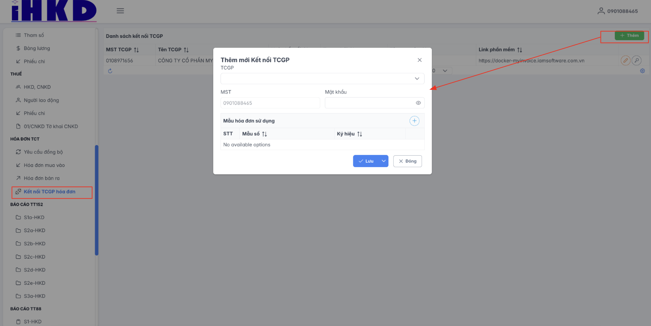Click the orange edit pencil icon
Viewport: 651px width, 326px height.
625,60
